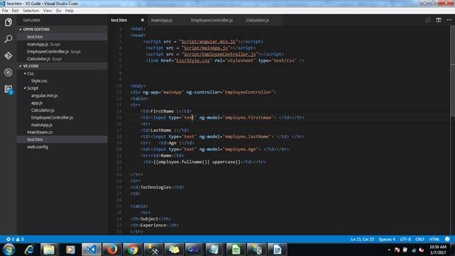Close the test.htm editor tab

pos(142,20)
